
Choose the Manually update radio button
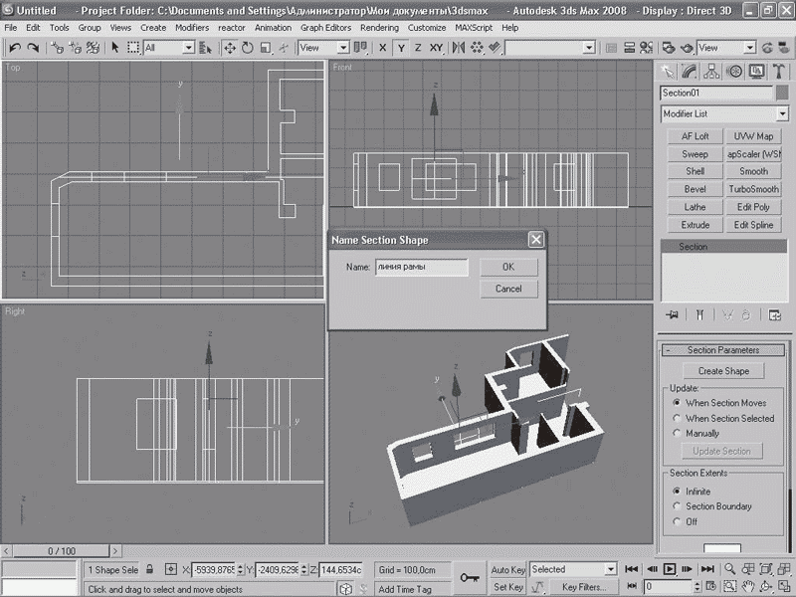click(x=678, y=434)
